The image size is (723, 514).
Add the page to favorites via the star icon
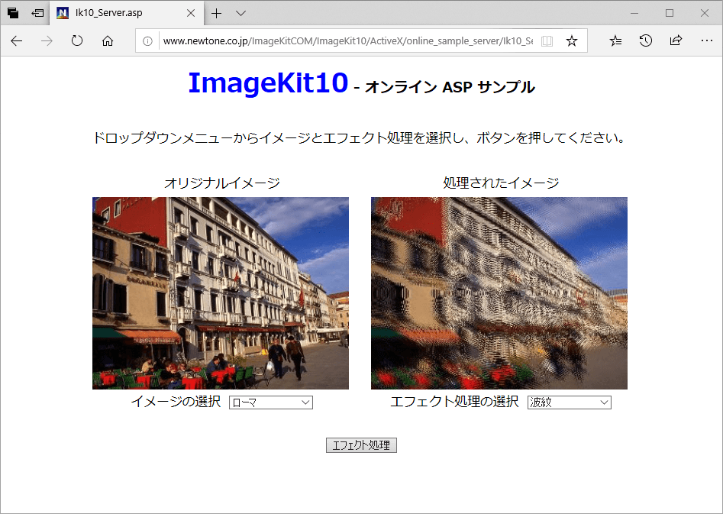click(x=572, y=41)
